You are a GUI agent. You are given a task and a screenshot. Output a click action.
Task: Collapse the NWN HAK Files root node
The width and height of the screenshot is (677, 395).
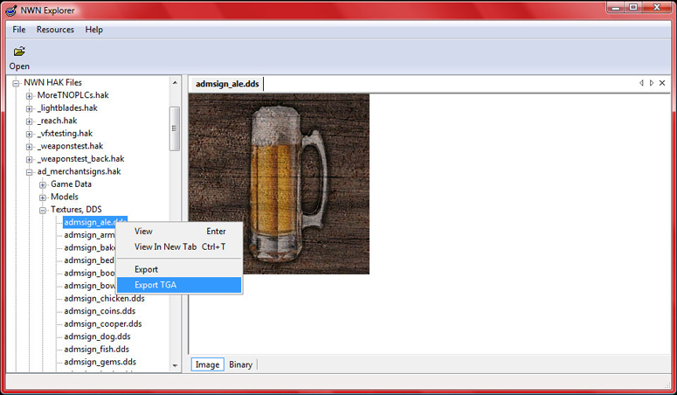coord(16,83)
